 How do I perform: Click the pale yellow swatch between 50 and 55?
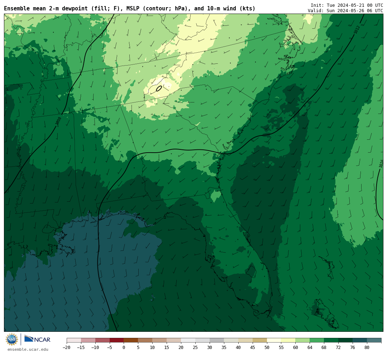tap(274, 340)
